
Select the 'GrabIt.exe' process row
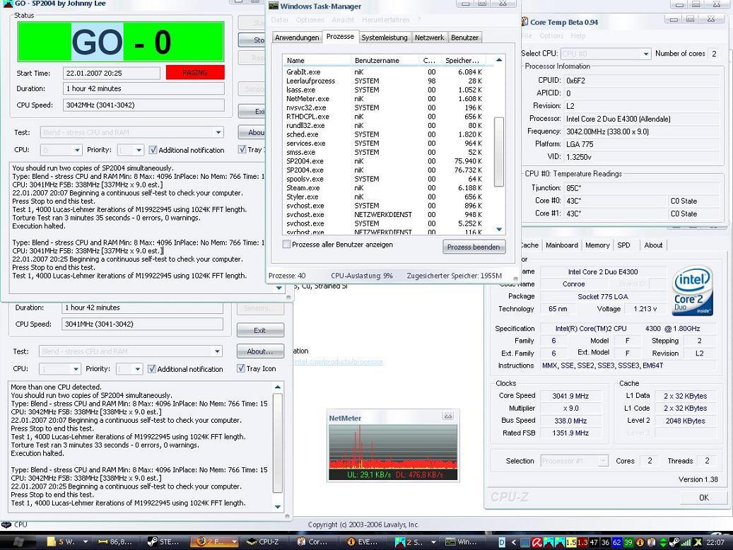(x=388, y=72)
